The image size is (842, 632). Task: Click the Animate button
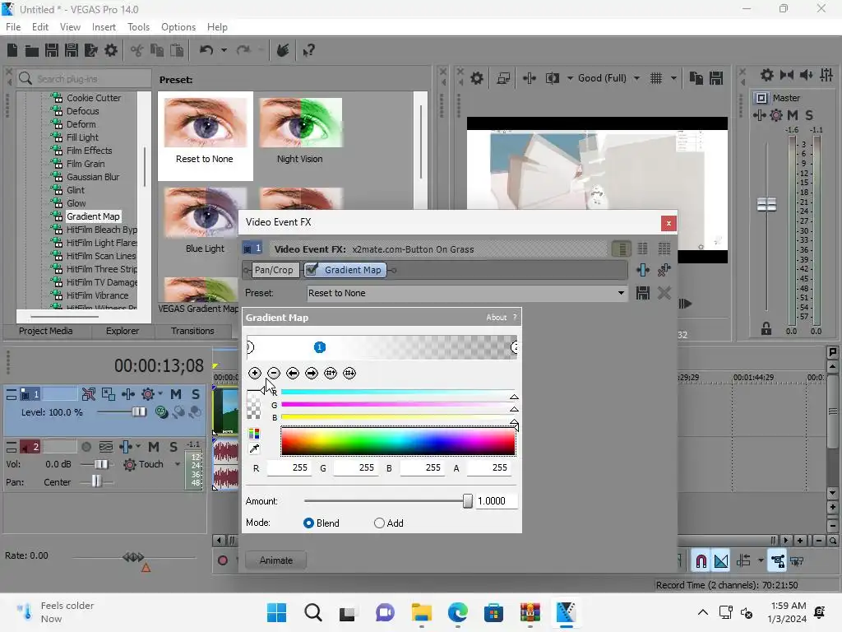[x=276, y=560]
